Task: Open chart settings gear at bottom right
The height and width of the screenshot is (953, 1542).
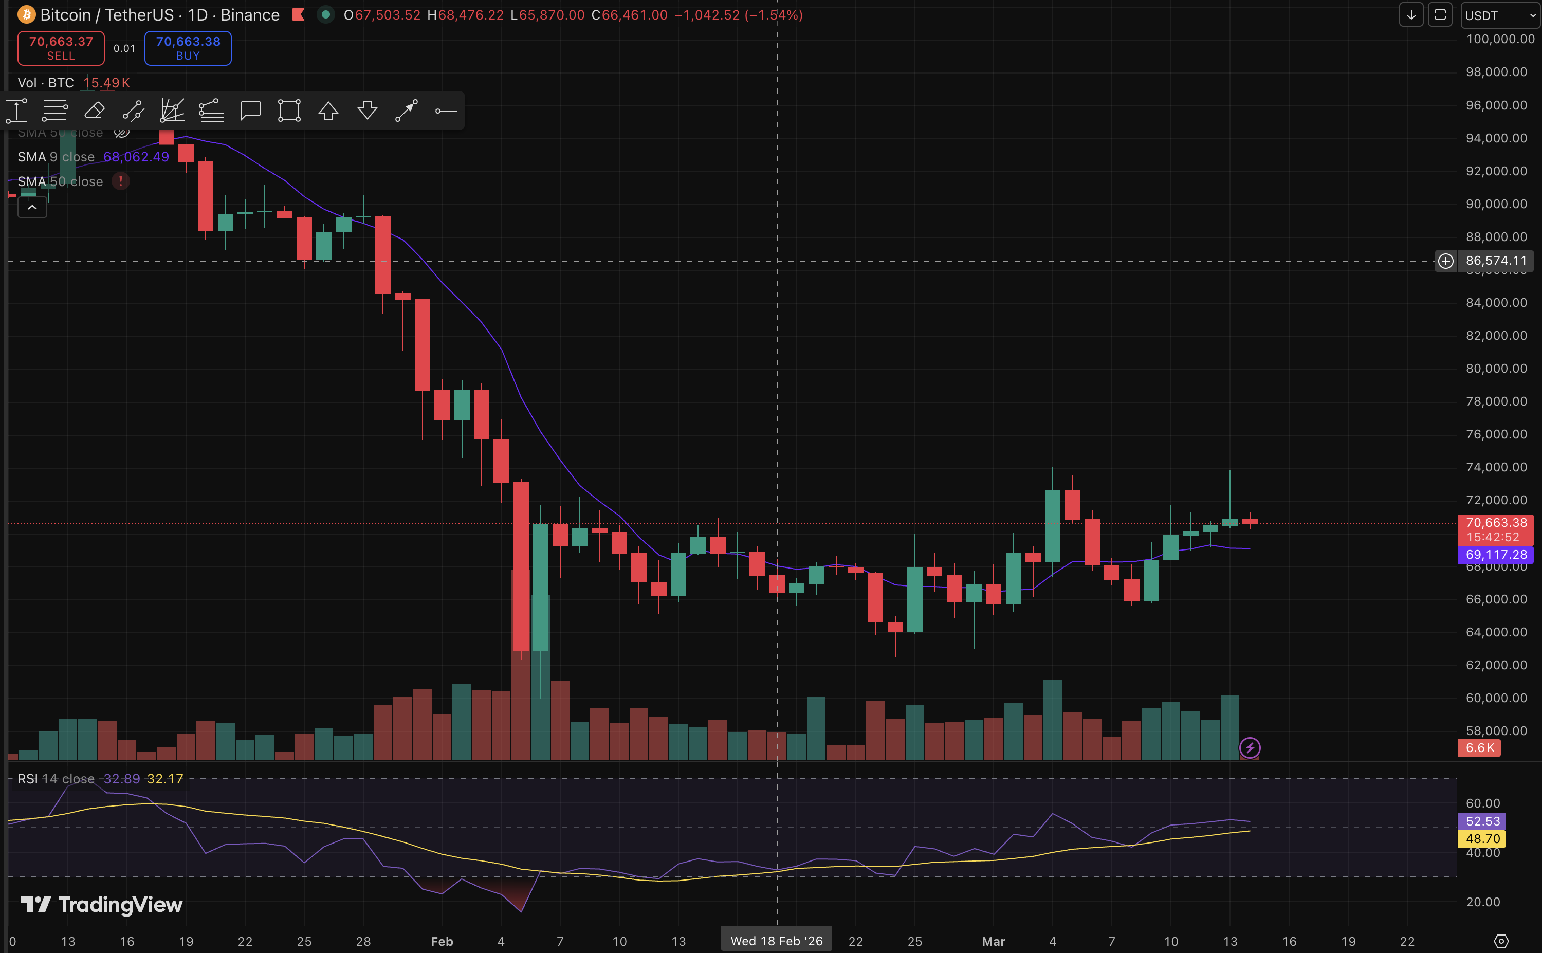Action: point(1501,941)
